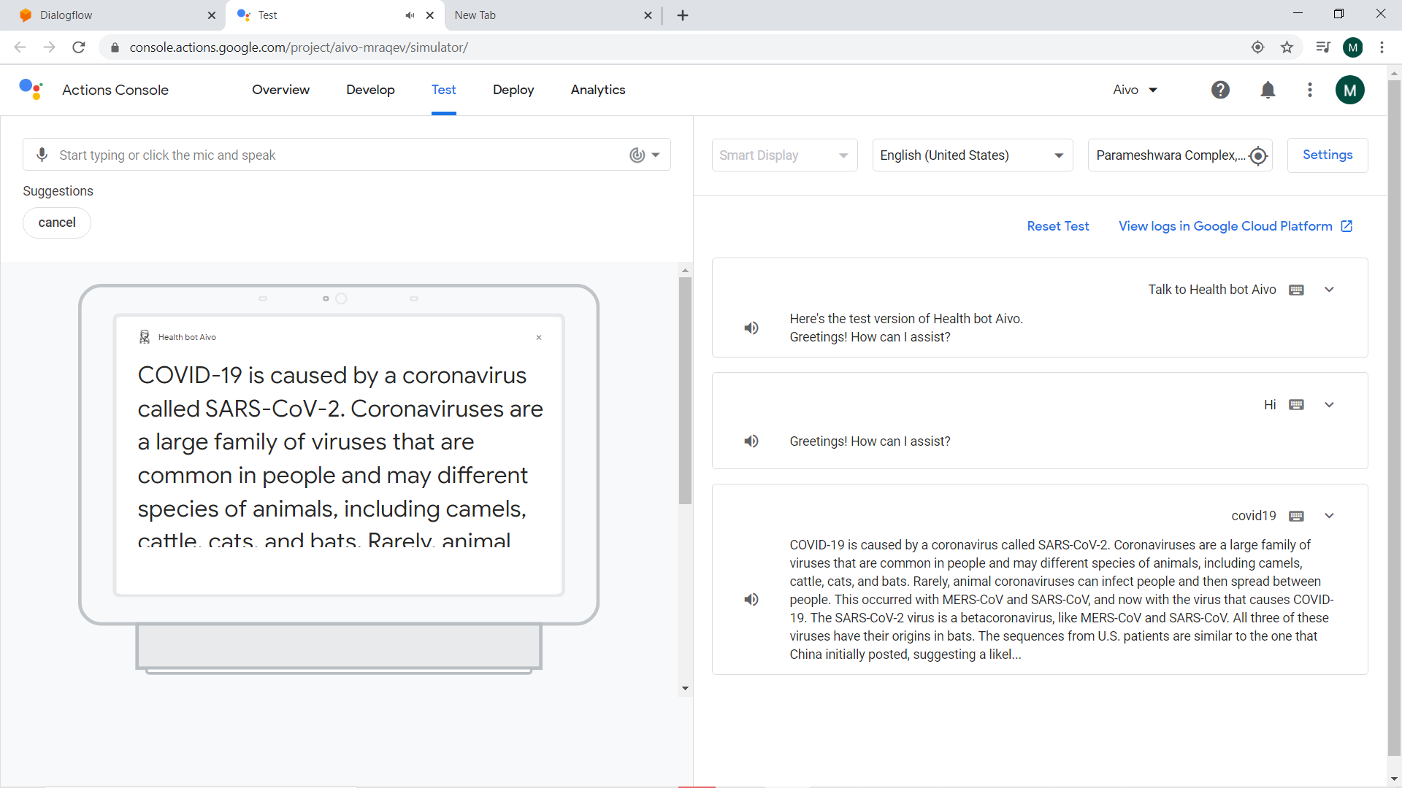Viewport: 1402px width, 788px height.
Task: Open the Analytics tab
Action: point(597,90)
